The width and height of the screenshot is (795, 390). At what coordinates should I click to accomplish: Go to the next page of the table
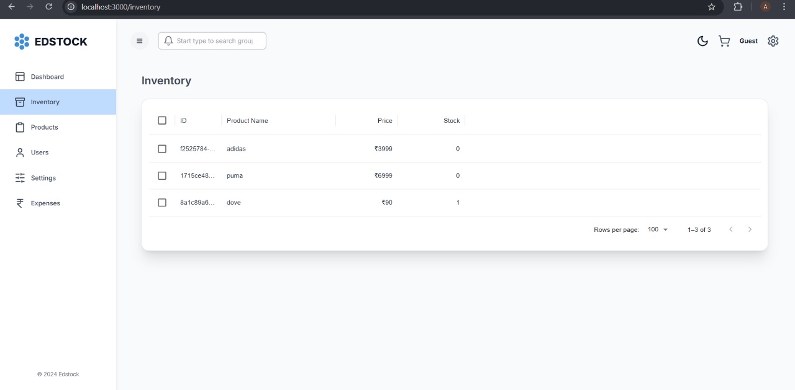point(750,229)
